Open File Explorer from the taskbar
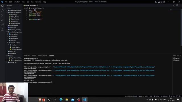The height and width of the screenshot is (102, 182). 67,99
